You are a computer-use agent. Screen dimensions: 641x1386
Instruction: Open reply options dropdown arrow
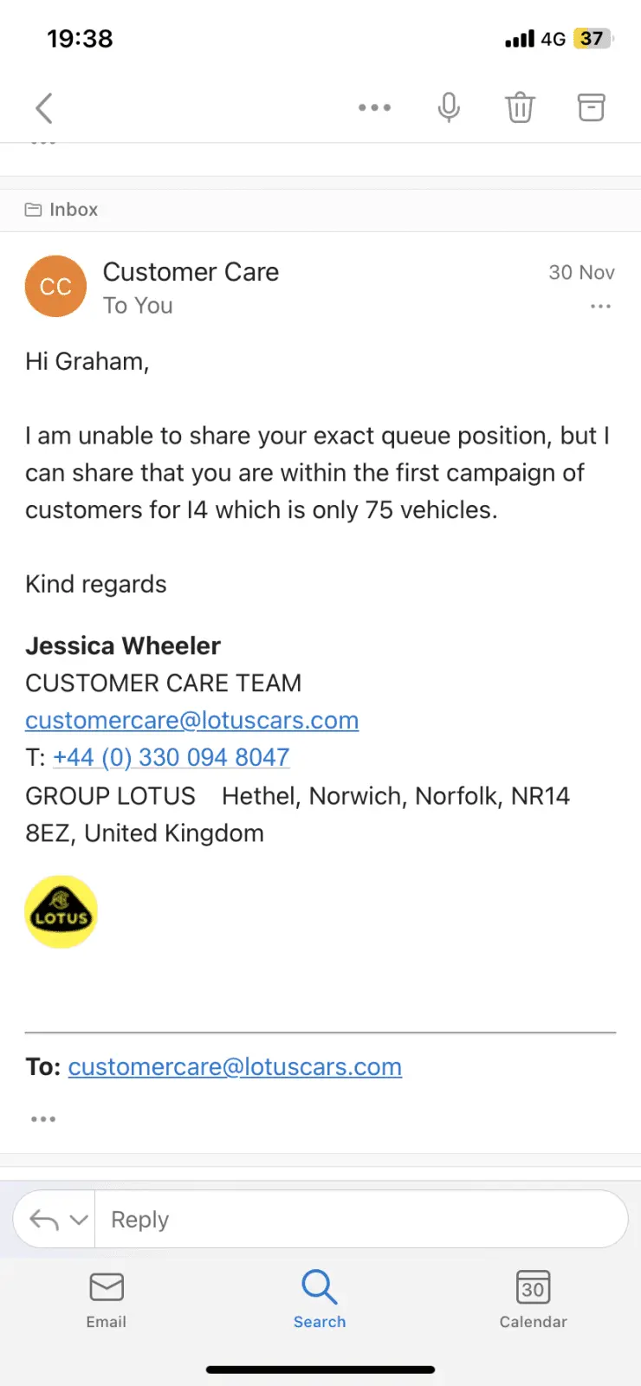[79, 1220]
